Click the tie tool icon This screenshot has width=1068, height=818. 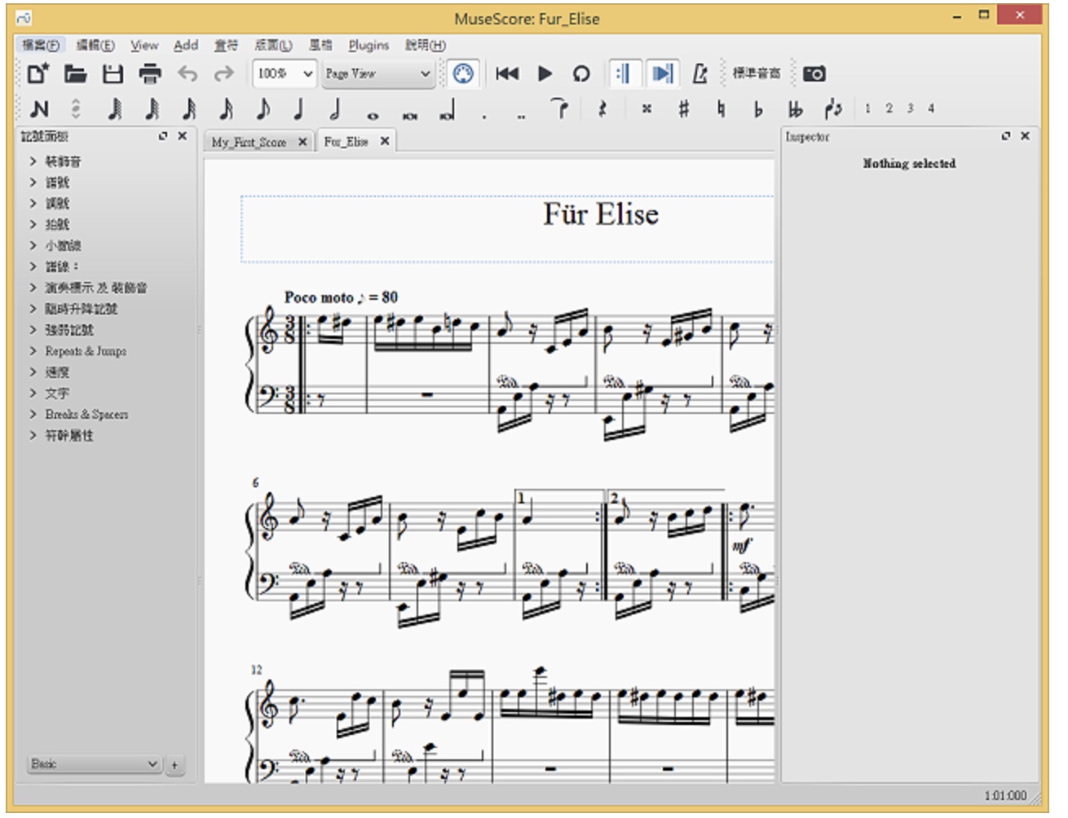[559, 108]
